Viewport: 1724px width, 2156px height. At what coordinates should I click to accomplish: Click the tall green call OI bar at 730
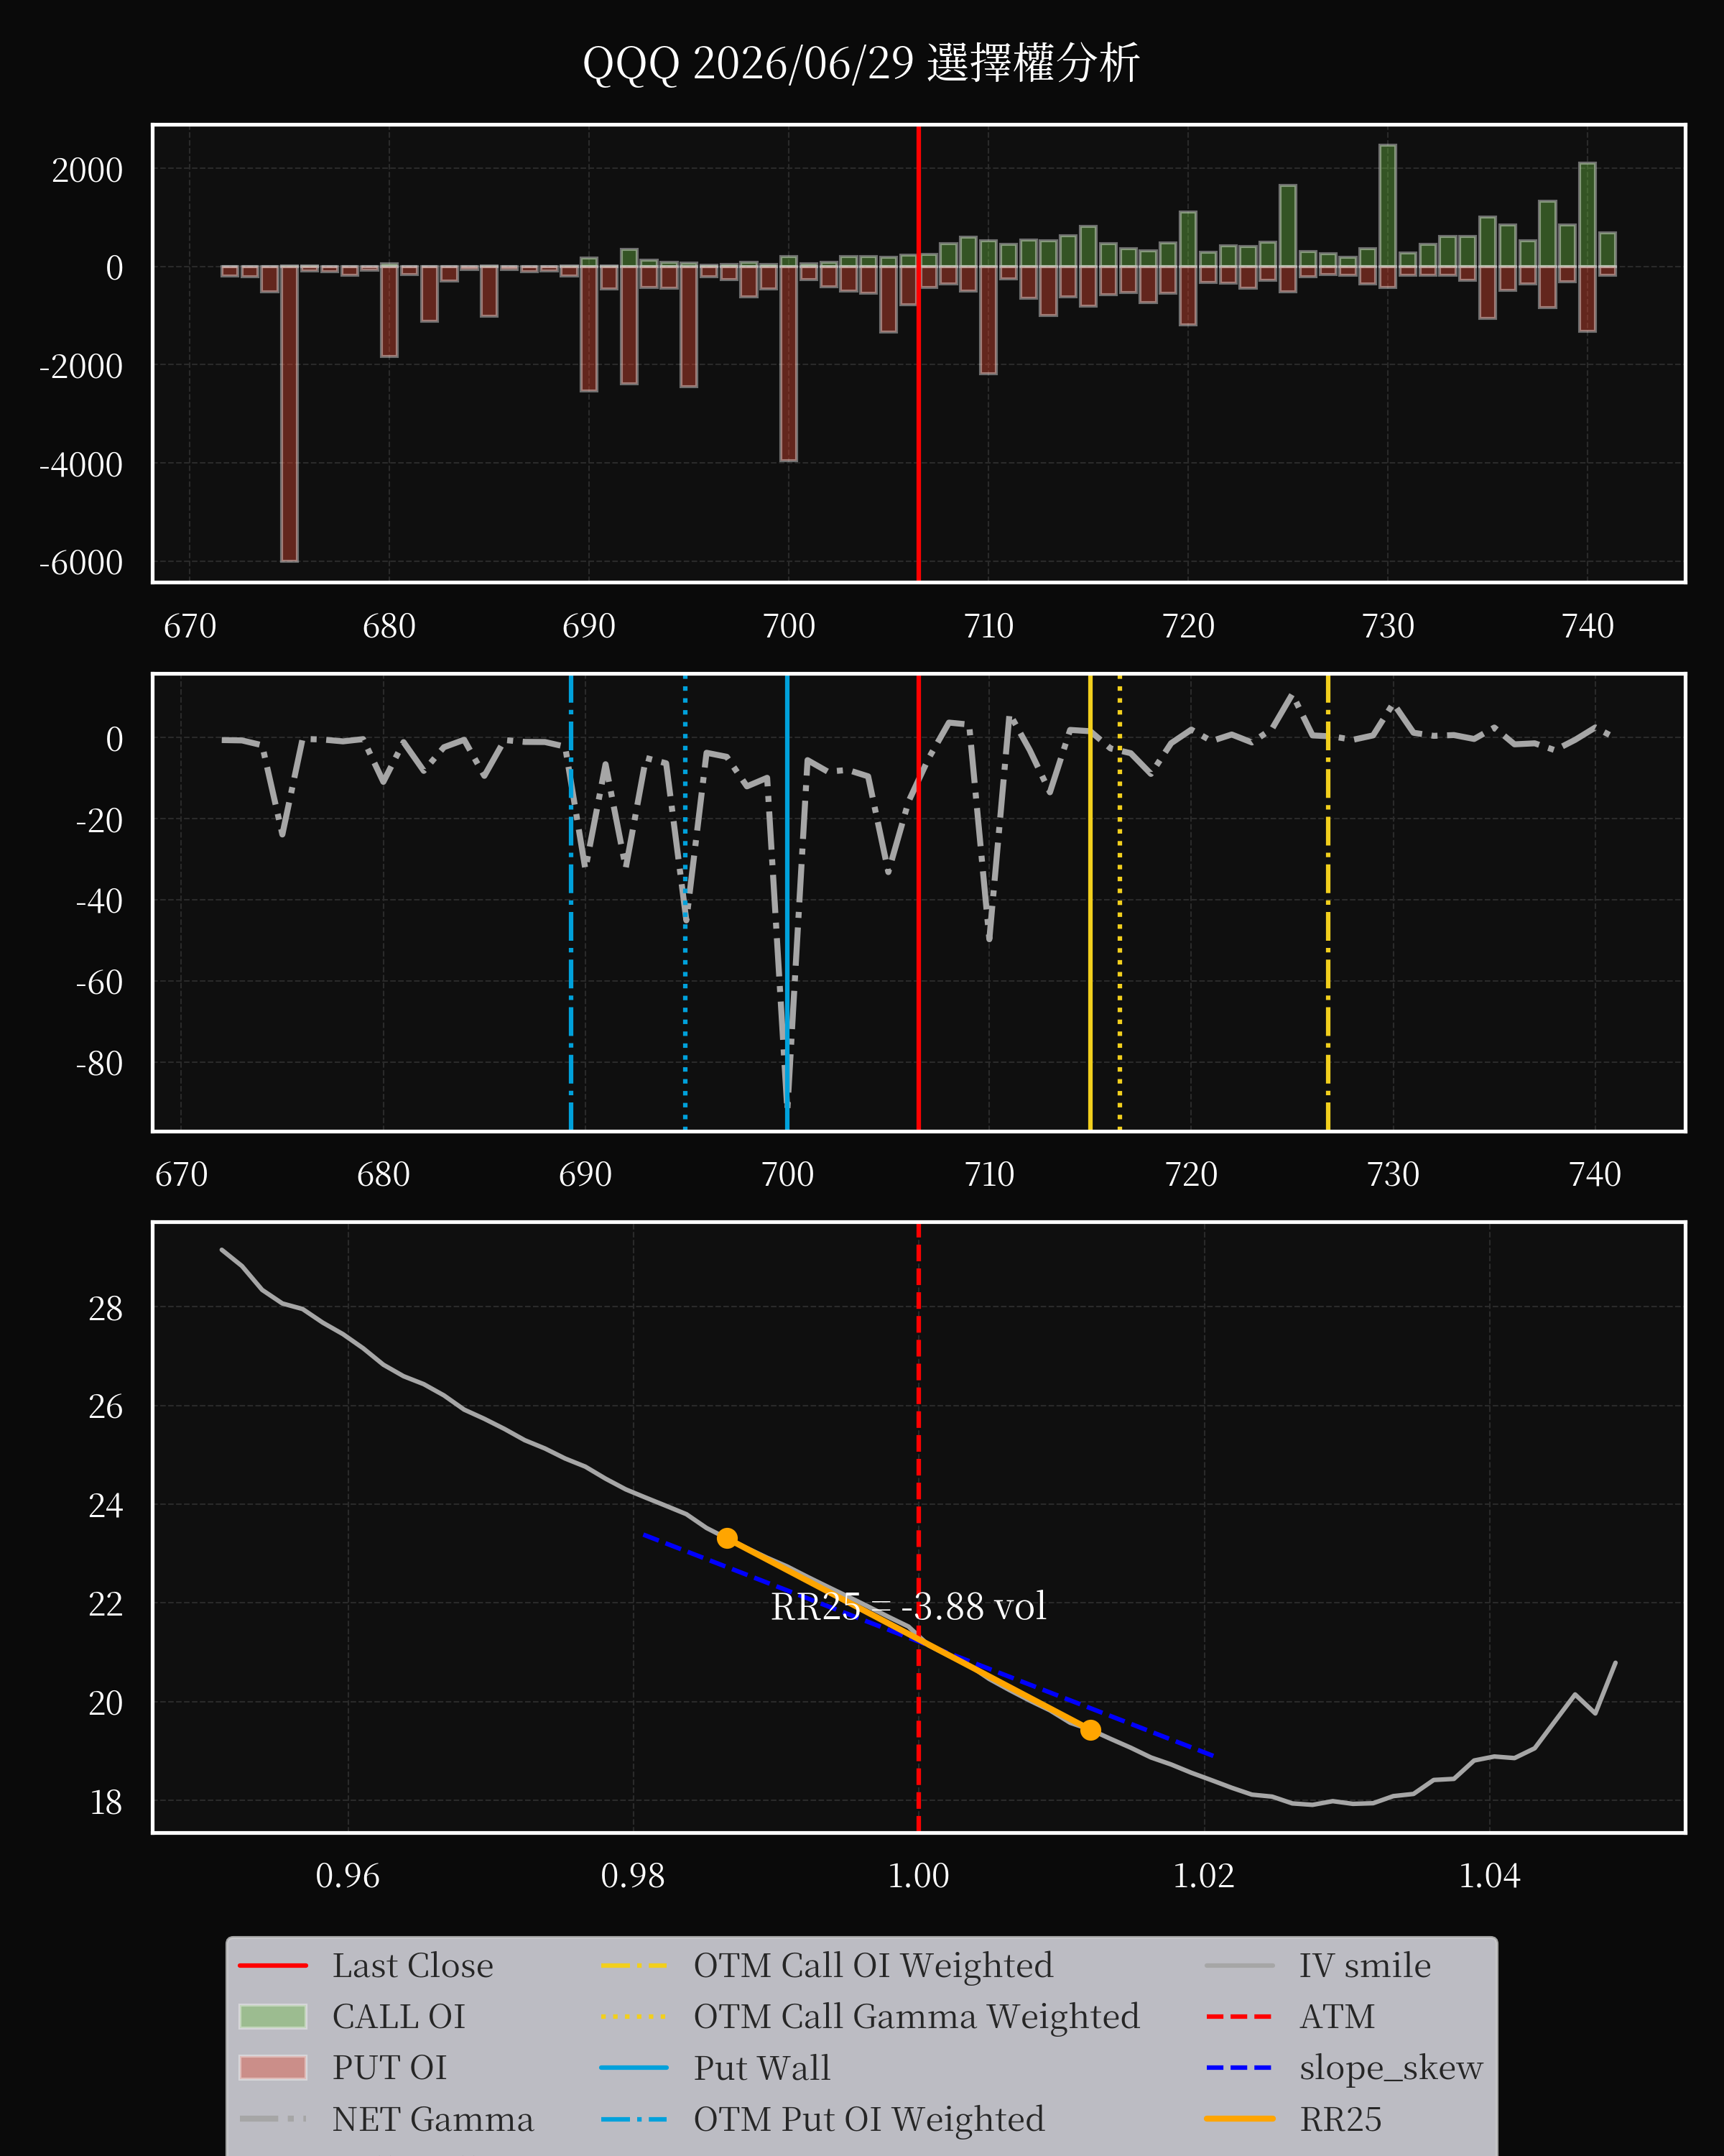1387,205
